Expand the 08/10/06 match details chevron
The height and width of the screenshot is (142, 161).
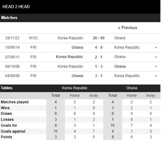tap(156, 66)
